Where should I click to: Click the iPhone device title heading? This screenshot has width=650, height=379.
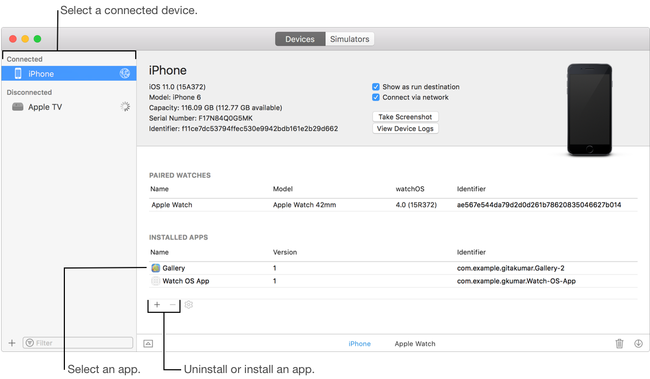coord(168,70)
